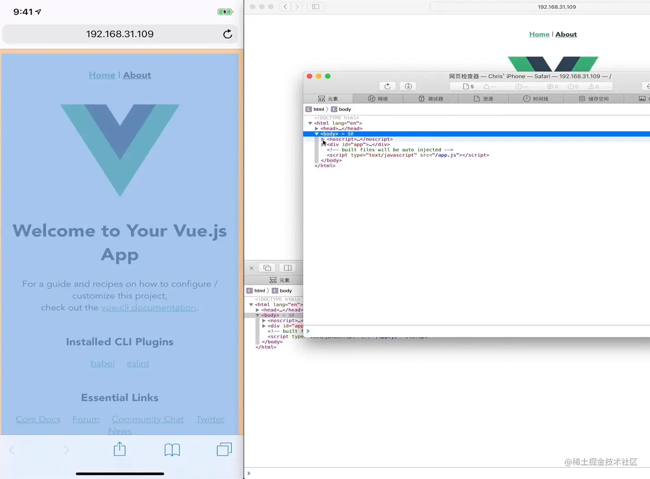Click the desktop Safari forward button
The height and width of the screenshot is (479, 650).
[297, 6]
